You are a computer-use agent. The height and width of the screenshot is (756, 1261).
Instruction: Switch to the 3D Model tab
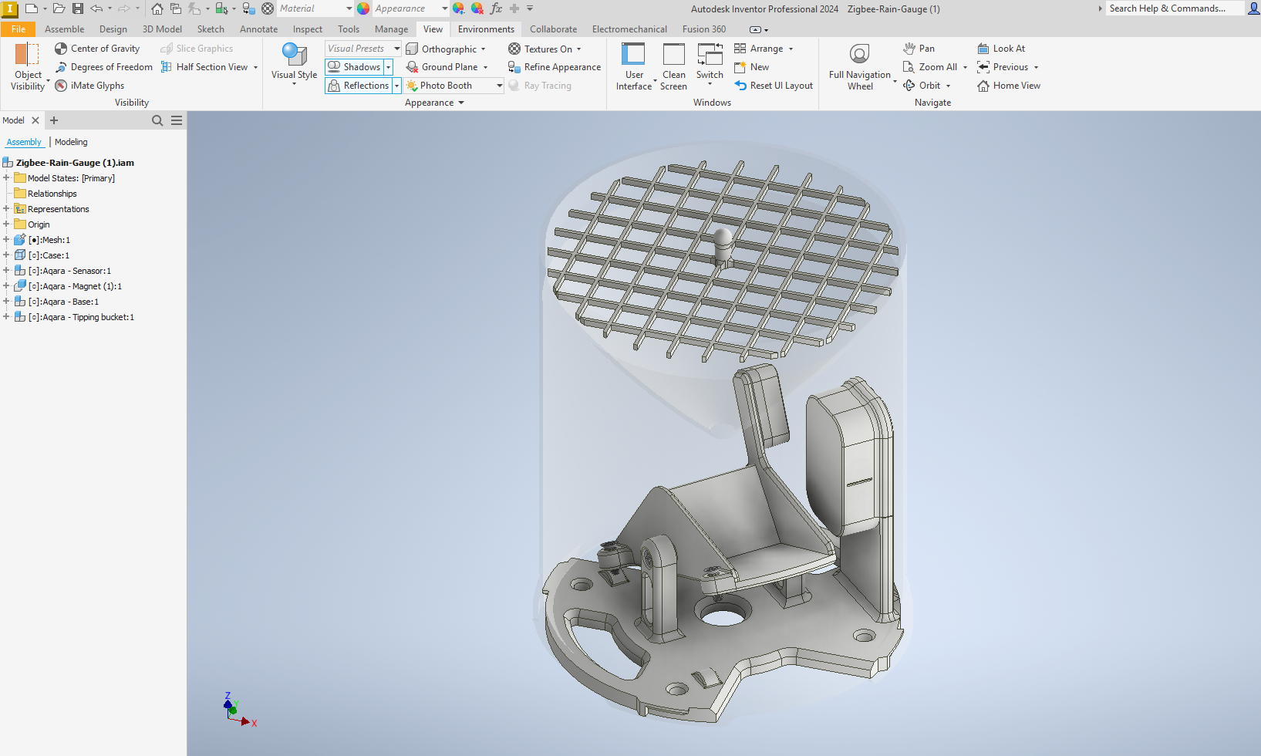[x=162, y=29]
